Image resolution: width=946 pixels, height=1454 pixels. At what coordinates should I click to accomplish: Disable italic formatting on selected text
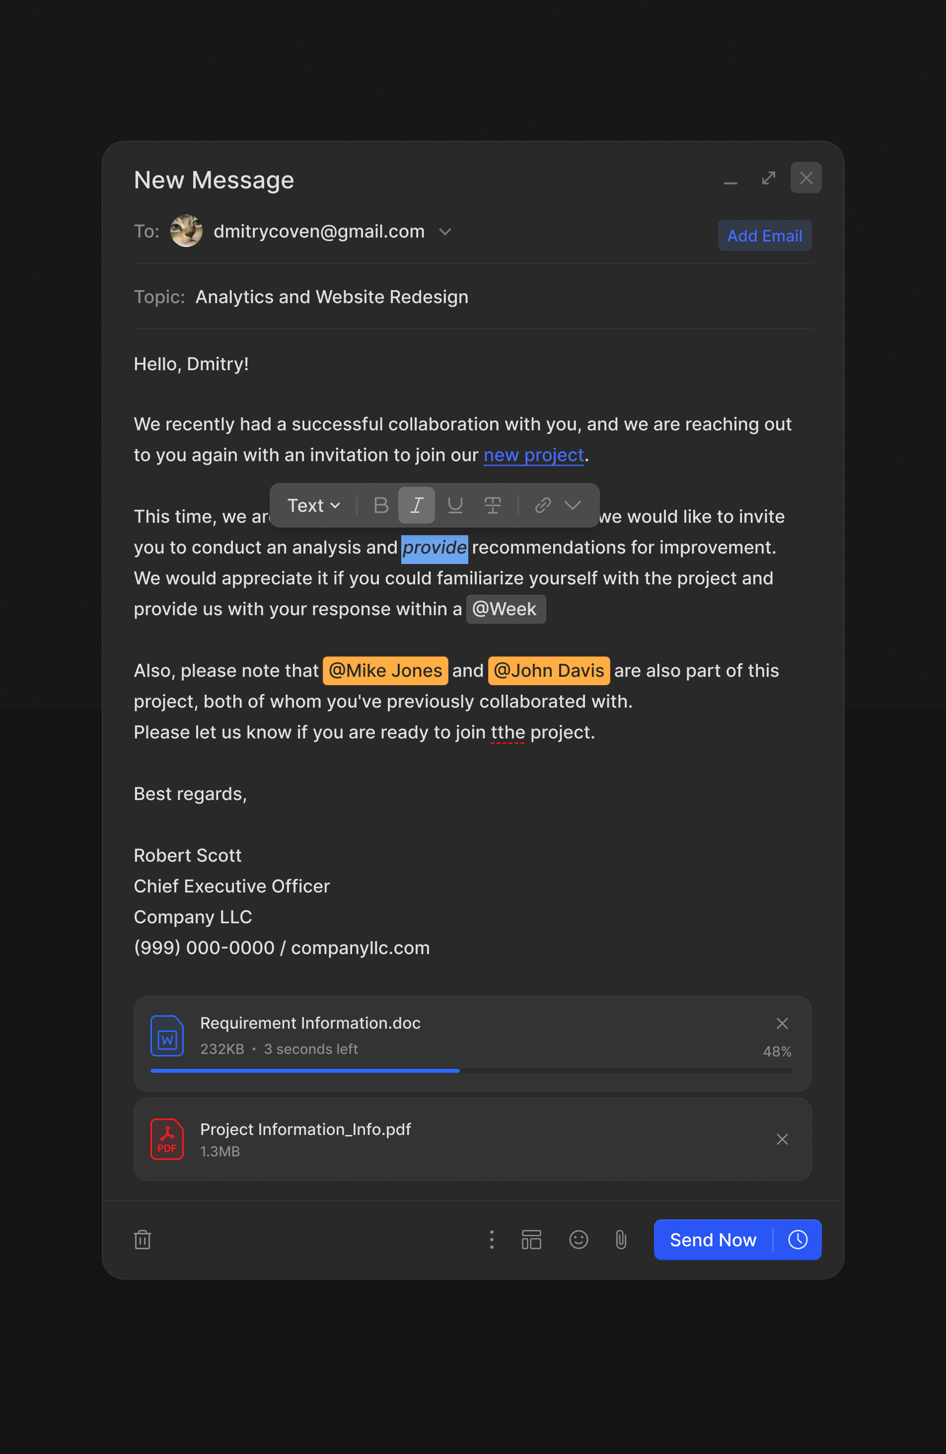(x=416, y=505)
